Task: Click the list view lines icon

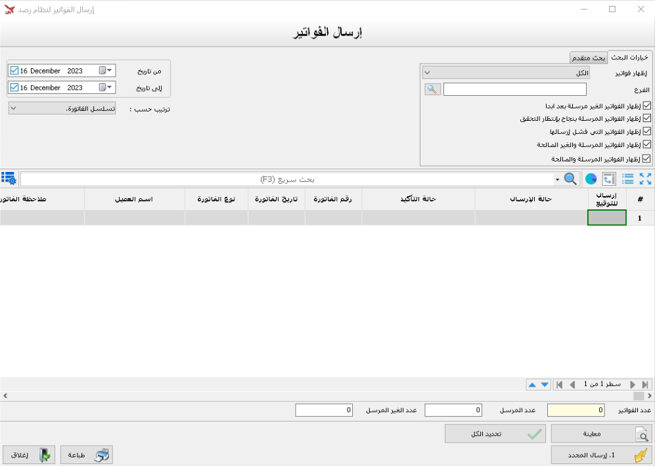Action: click(x=628, y=179)
